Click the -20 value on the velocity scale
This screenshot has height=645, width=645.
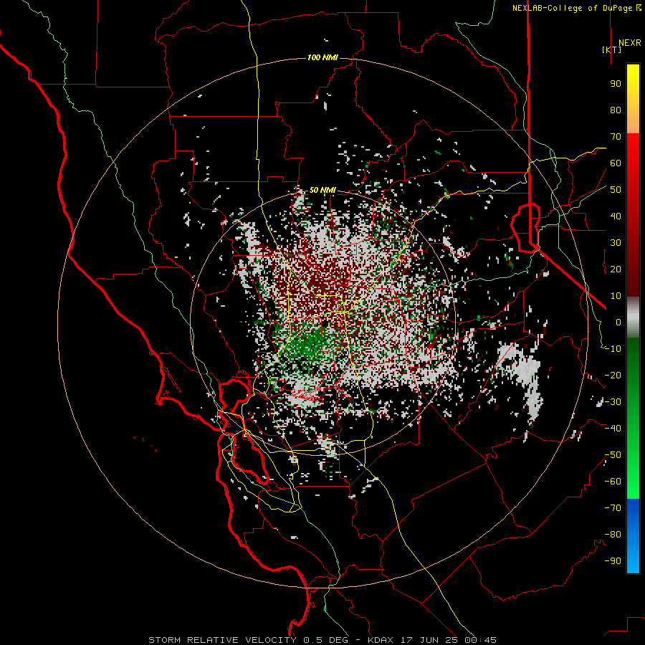point(613,375)
